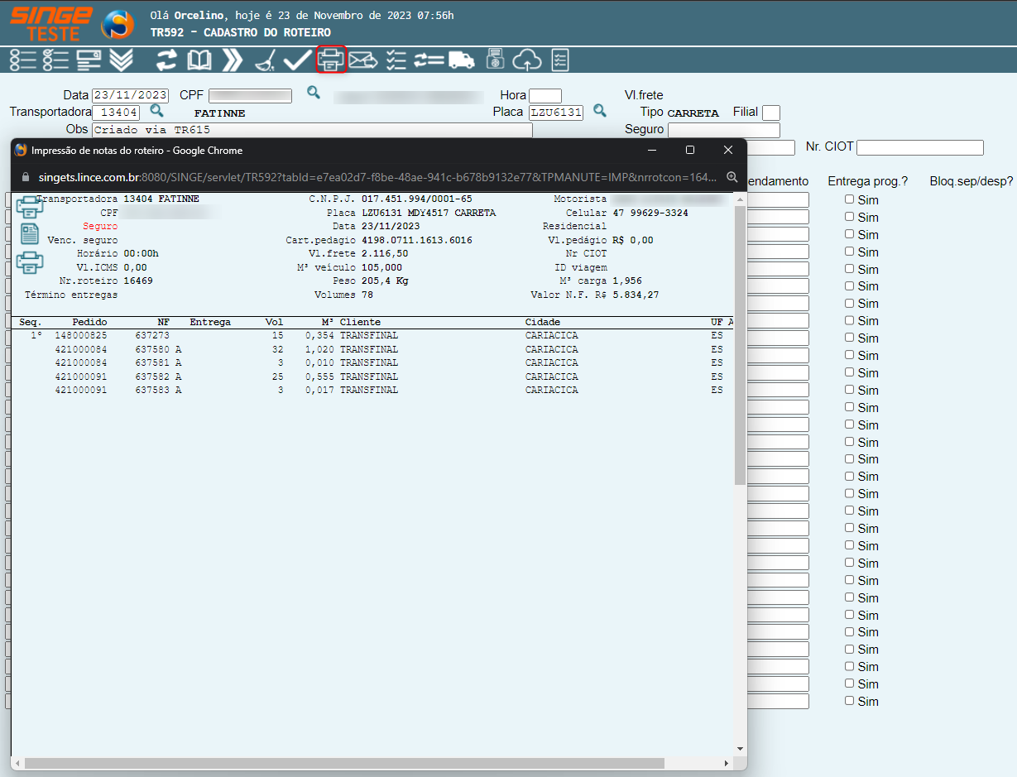
Task: Click the Bloq.sep/desp? column header
Action: coord(971,180)
